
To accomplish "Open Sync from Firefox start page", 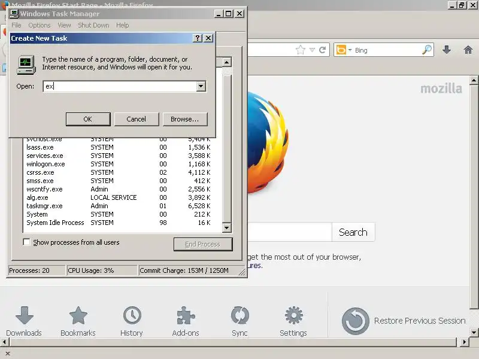I will [x=239, y=321].
